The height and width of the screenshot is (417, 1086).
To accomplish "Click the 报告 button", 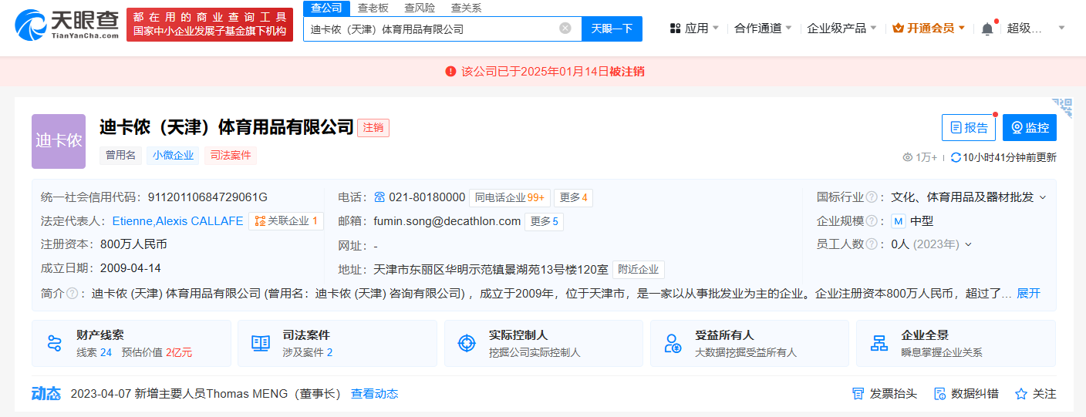I will tap(969, 128).
